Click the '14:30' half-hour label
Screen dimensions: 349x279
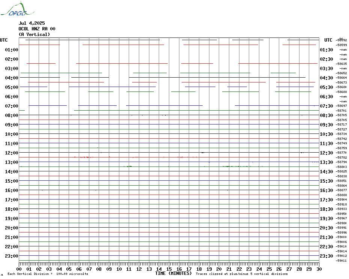326,171
